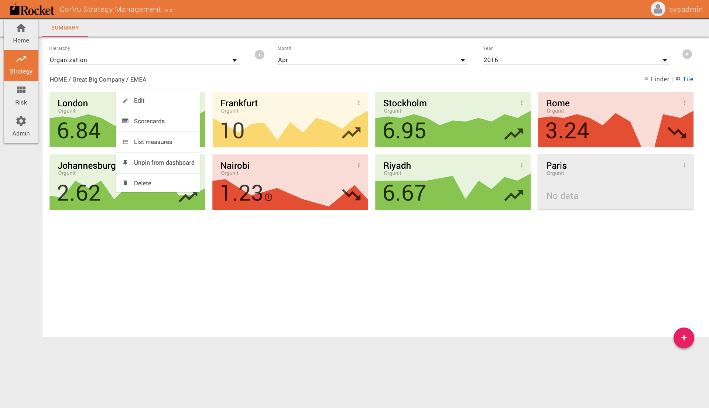The height and width of the screenshot is (408, 709).
Task: Open Rome tile's options menu
Action: point(684,103)
